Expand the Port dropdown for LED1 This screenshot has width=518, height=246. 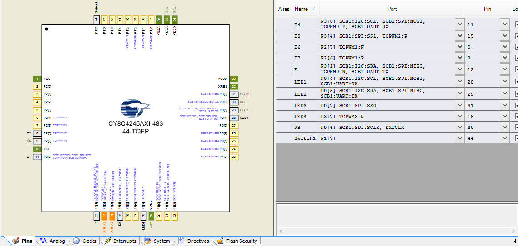(459, 81)
